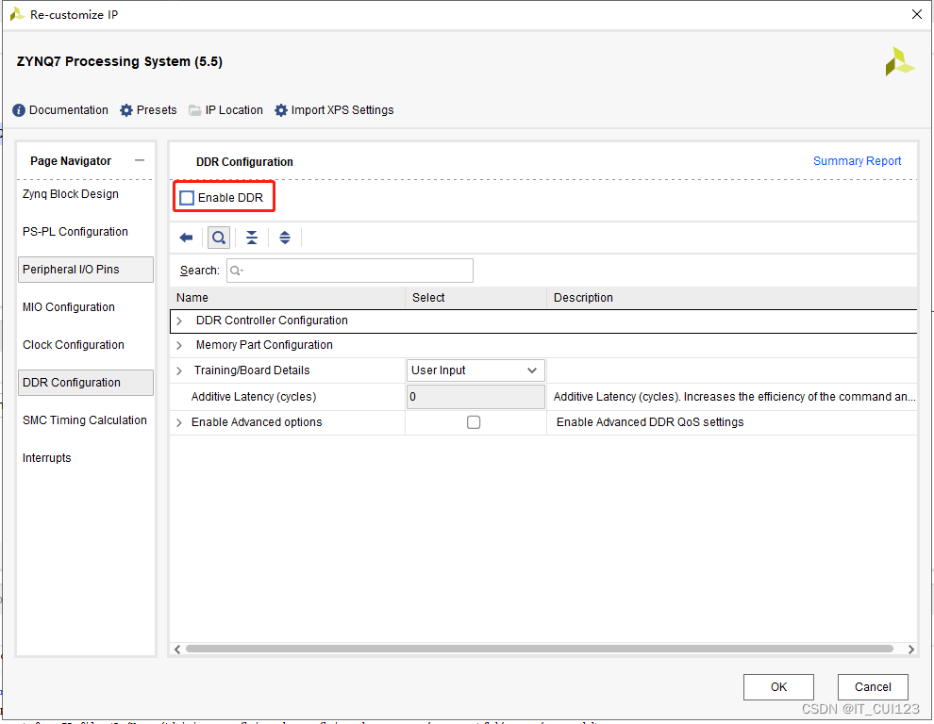The image size is (934, 724).
Task: Select Zynq Block Design page
Action: tap(71, 194)
